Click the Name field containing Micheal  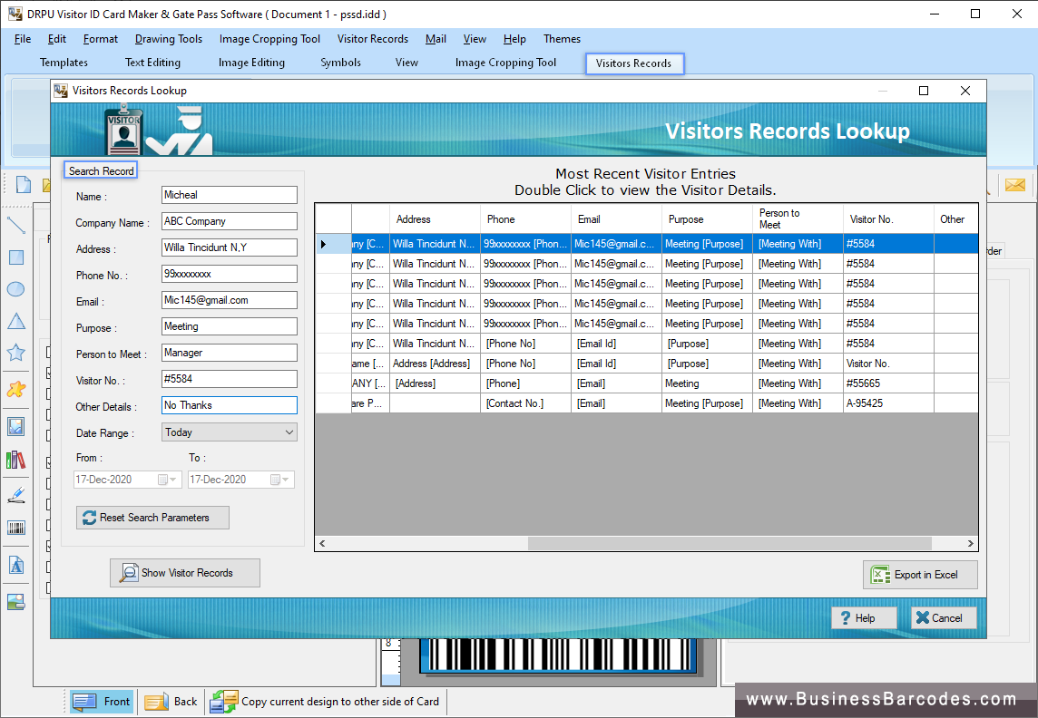click(229, 194)
